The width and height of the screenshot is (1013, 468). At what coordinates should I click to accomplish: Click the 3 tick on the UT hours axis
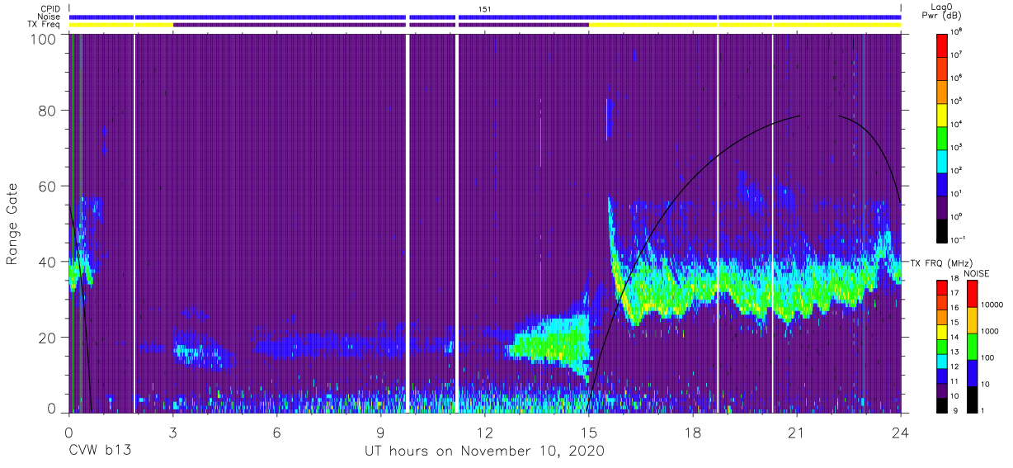(x=172, y=431)
